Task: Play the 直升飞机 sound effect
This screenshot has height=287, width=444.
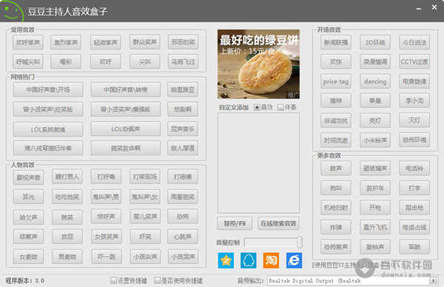Action: tap(375, 227)
